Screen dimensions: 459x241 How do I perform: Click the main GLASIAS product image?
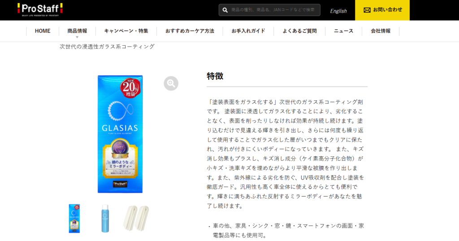(120, 134)
